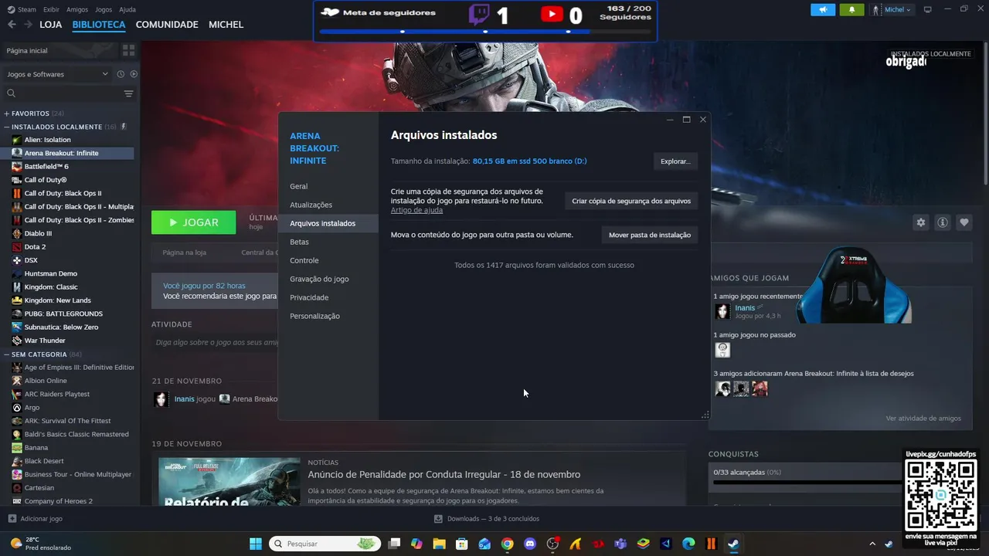Viewport: 989px width, 556px height.
Task: Show hidden system tray icons
Action: coord(872,544)
